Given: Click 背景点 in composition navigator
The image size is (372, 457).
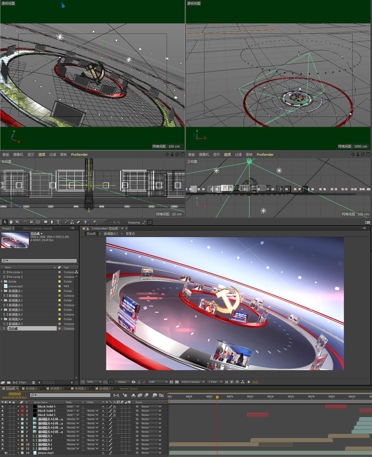Looking at the screenshot, I should point(130,233).
